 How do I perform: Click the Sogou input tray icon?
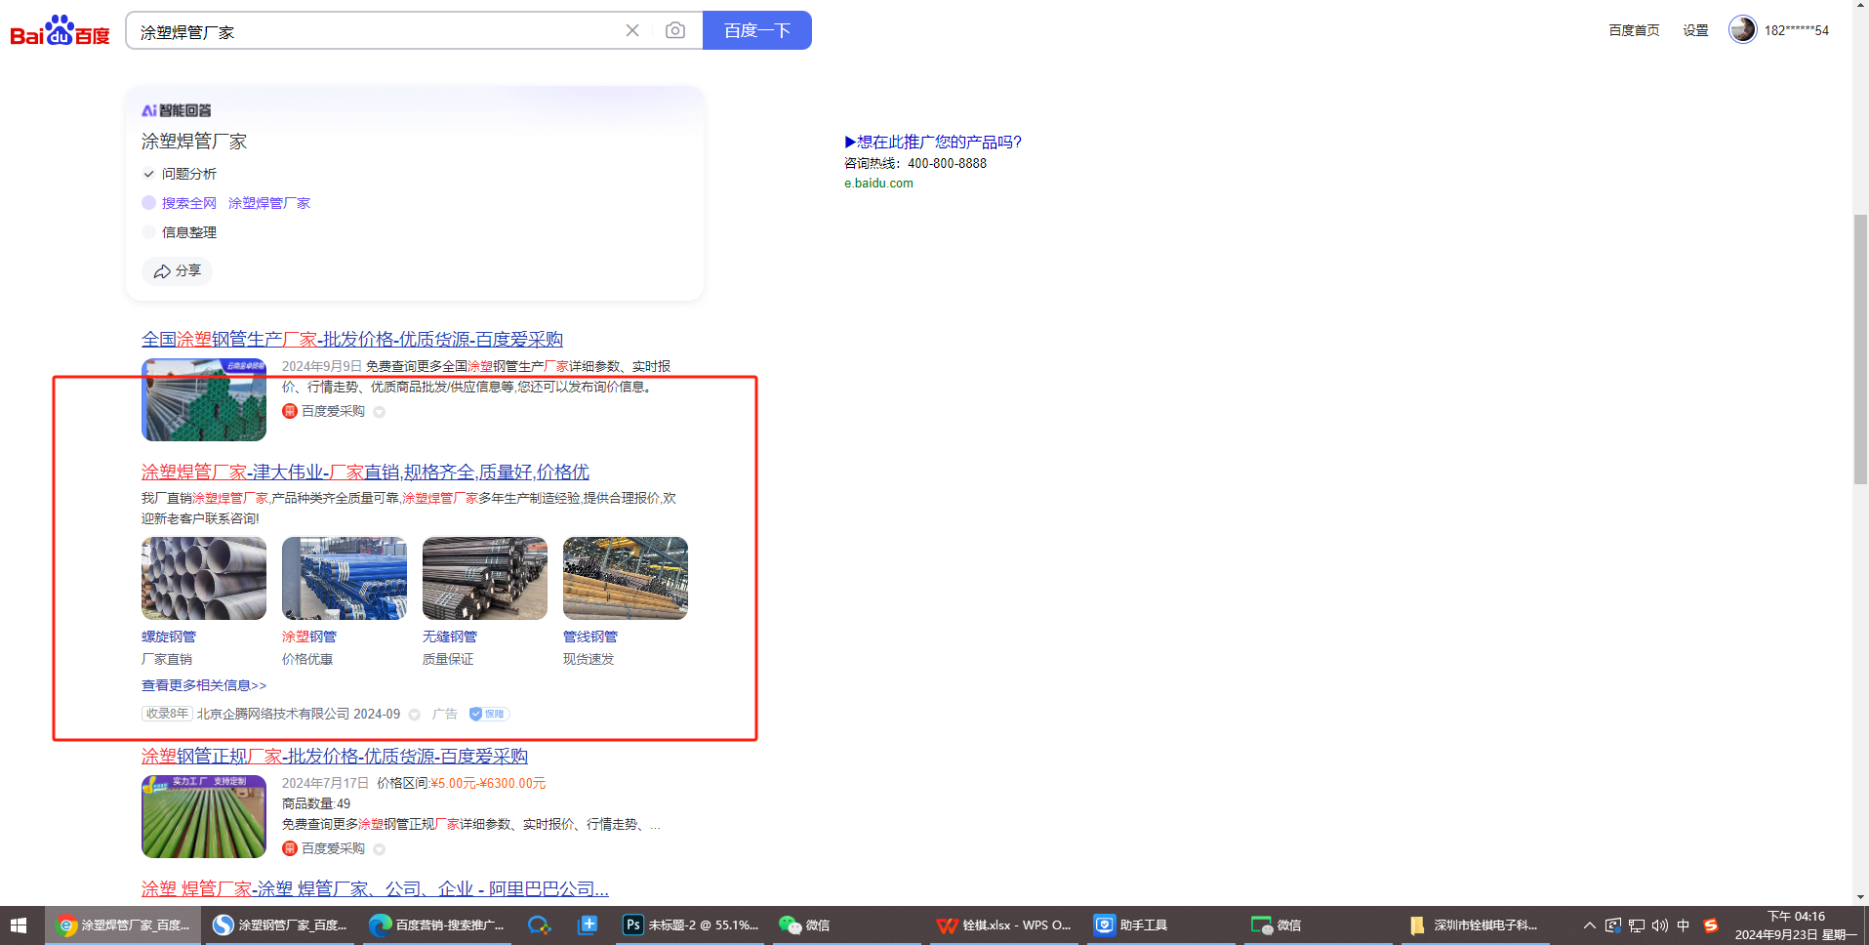point(1711,925)
